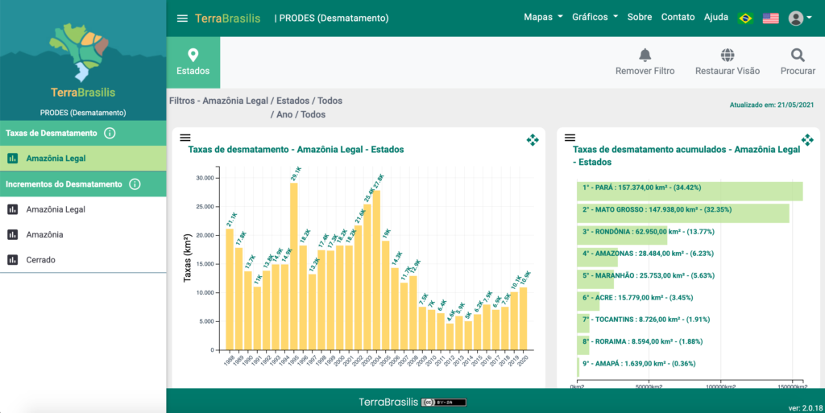Click the chart icon beside Cerrado

click(13, 259)
